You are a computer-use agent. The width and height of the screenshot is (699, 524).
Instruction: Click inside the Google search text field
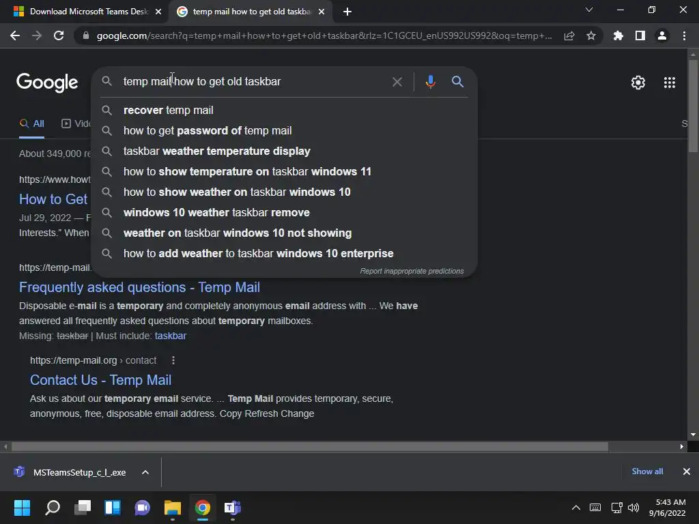(254, 82)
